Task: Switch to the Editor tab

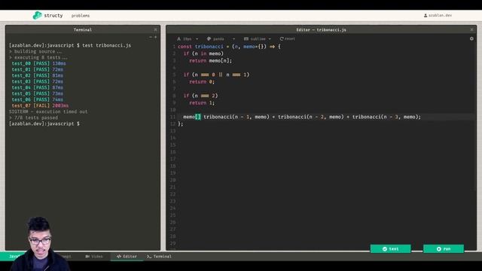Action: (127, 256)
